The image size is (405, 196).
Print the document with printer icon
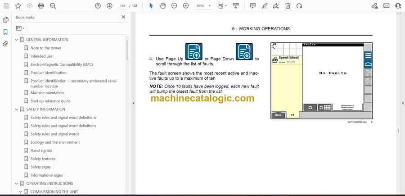[x=41, y=6]
